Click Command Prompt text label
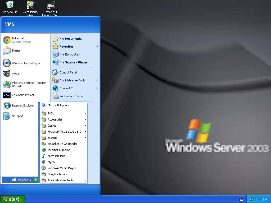271x203 pixels. [x=23, y=95]
